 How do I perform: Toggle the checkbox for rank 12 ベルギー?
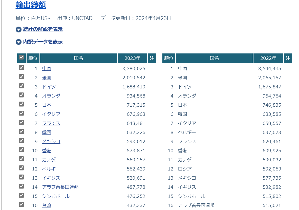22,168
